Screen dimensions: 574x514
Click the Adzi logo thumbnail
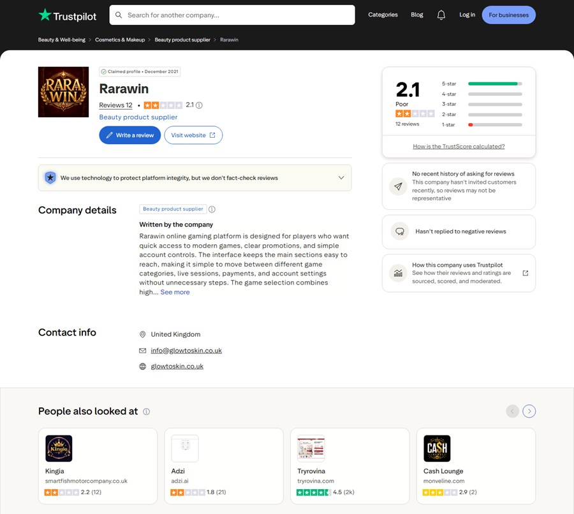pyautogui.click(x=185, y=448)
